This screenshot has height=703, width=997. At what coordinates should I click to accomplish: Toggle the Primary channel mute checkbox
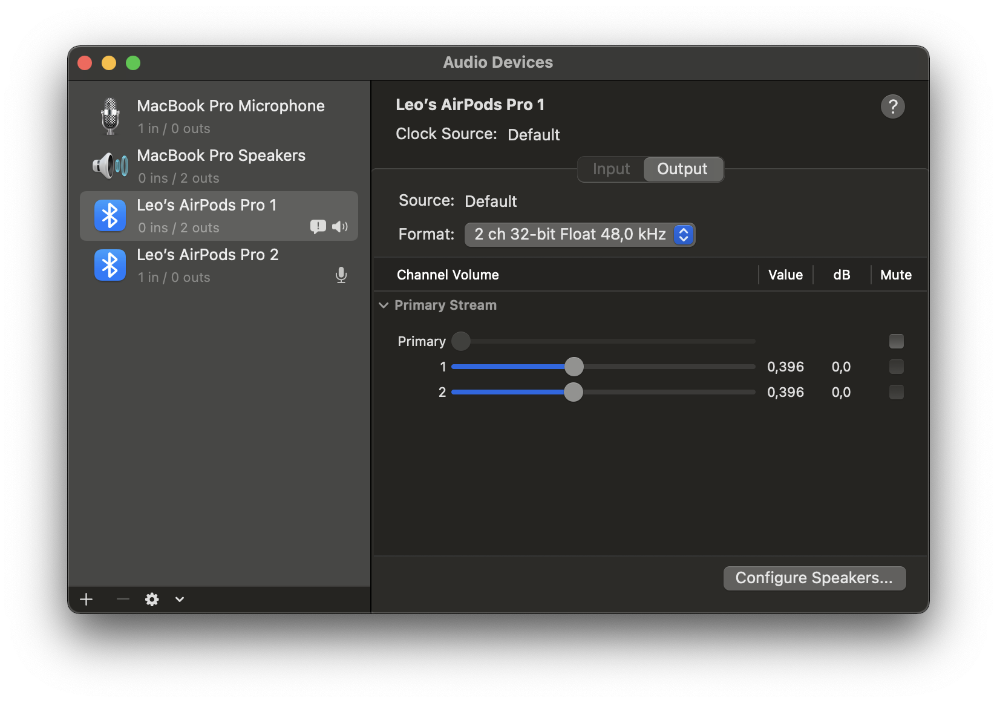(x=897, y=341)
